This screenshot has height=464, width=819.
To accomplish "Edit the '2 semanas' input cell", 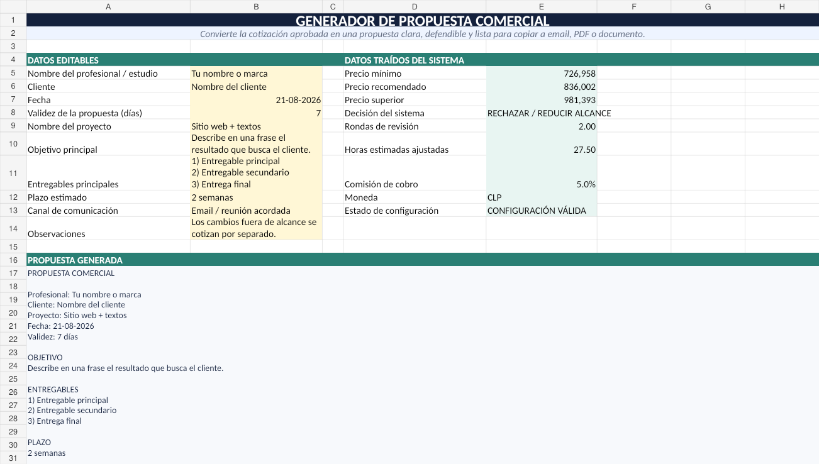I will coord(256,197).
